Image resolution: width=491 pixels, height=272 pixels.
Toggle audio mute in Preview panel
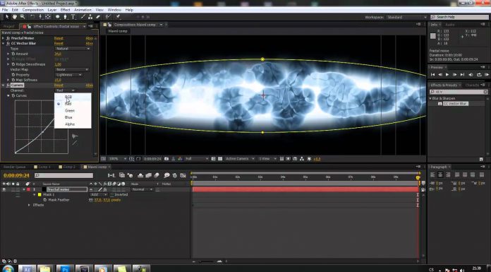coord(471,75)
